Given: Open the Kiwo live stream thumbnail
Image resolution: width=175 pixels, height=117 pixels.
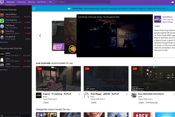Looking at the screenshot, I should tap(106, 79).
